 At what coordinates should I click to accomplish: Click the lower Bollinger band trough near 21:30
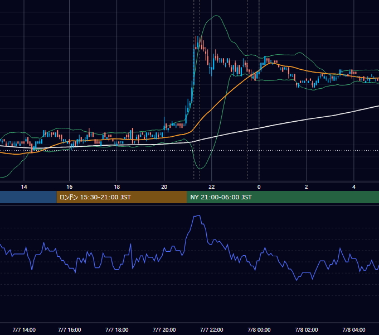(x=200, y=168)
